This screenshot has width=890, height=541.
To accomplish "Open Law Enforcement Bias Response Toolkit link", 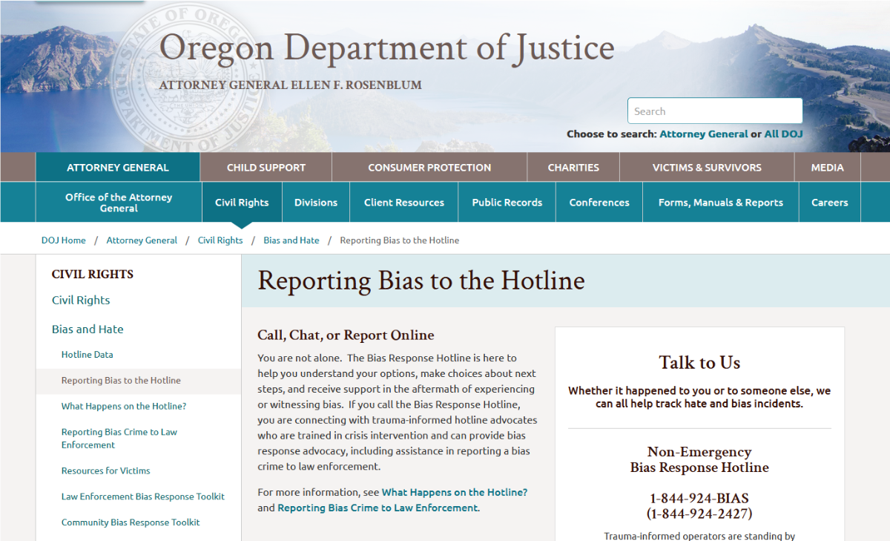I will pos(143,497).
